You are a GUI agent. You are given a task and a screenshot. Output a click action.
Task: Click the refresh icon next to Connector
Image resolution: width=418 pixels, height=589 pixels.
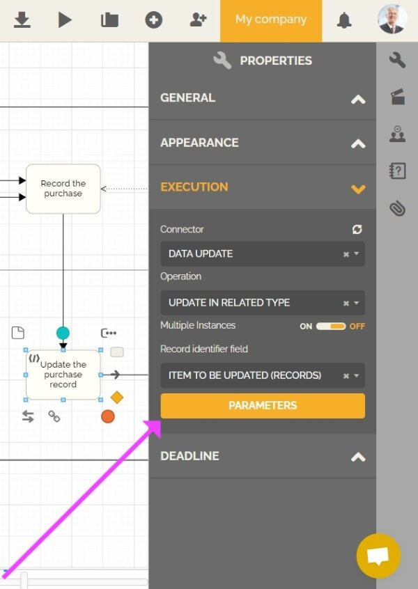357,229
